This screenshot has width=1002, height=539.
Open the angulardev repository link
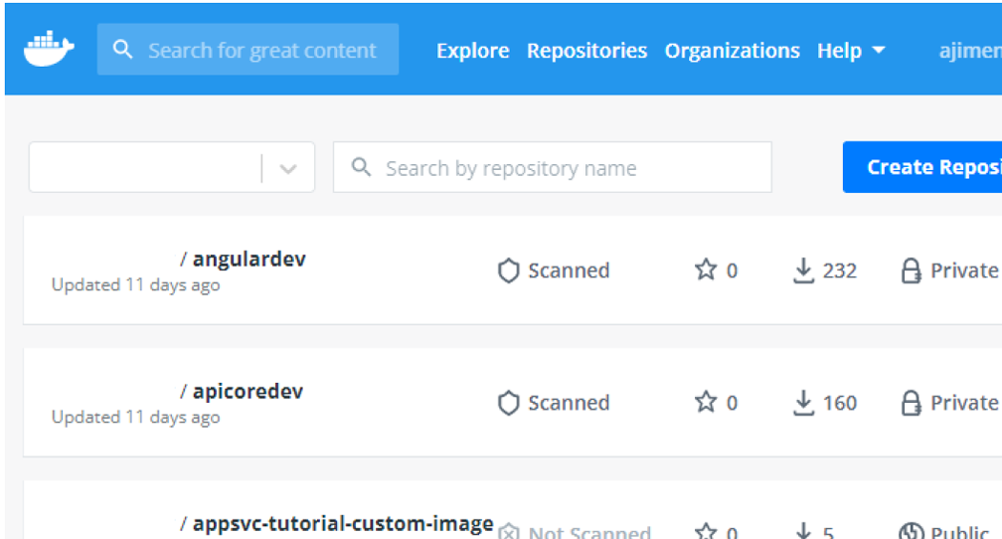[x=249, y=259]
